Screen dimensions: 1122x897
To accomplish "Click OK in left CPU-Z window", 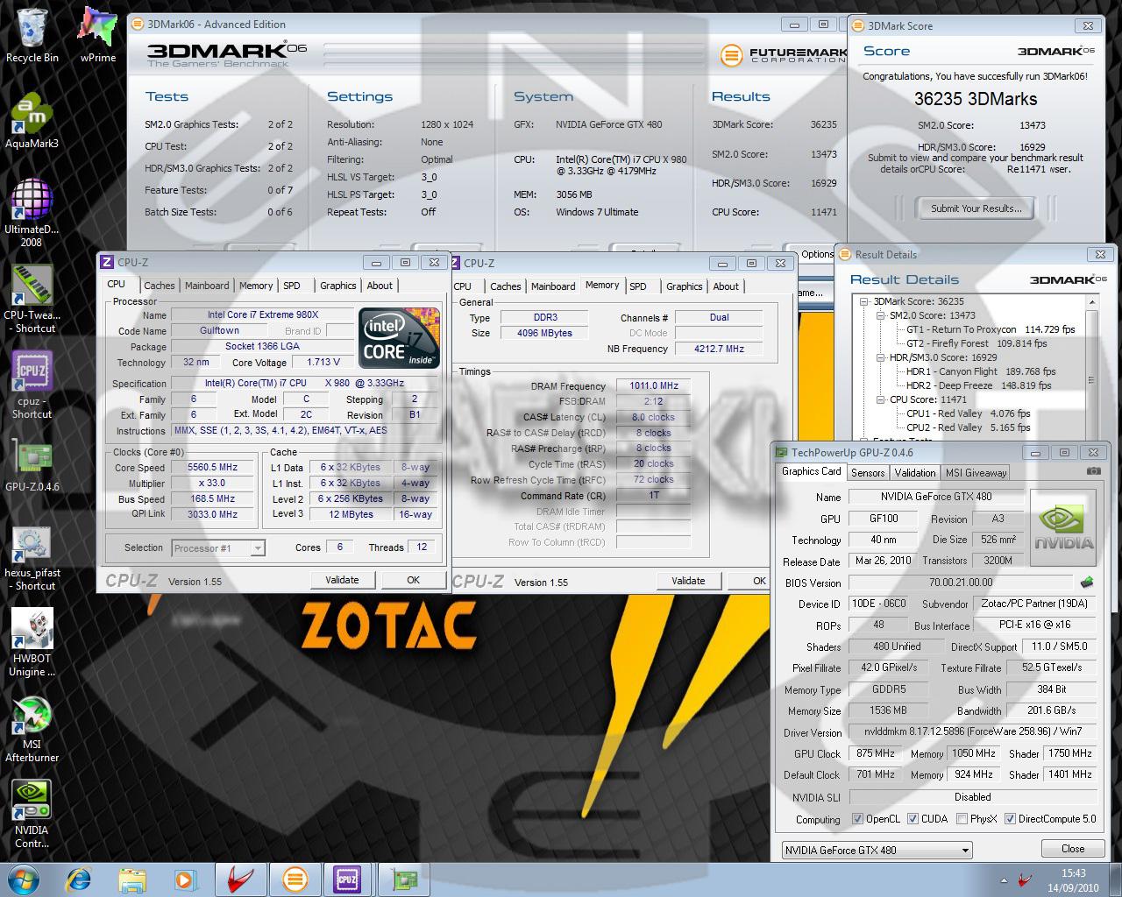I will coord(413,580).
